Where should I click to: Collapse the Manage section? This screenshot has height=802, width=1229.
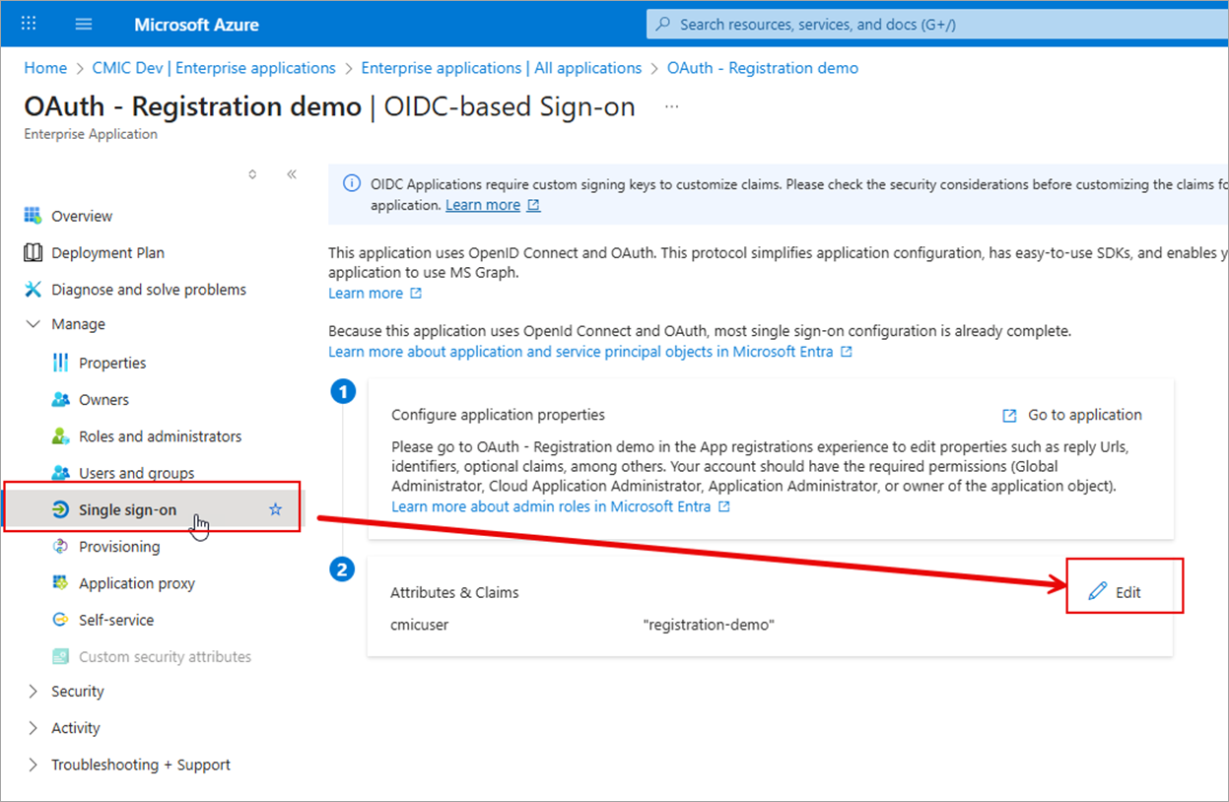(x=33, y=324)
